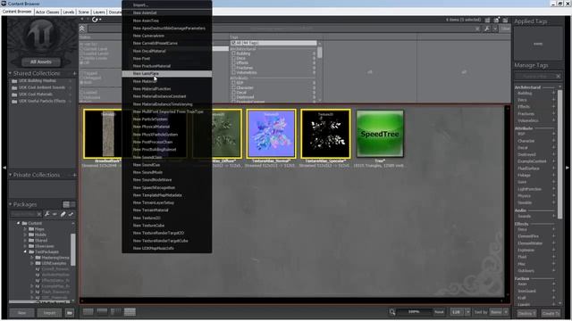The image size is (572, 321).
Task: Apply the Character tag with its plus icon
Action: click(x=553, y=141)
